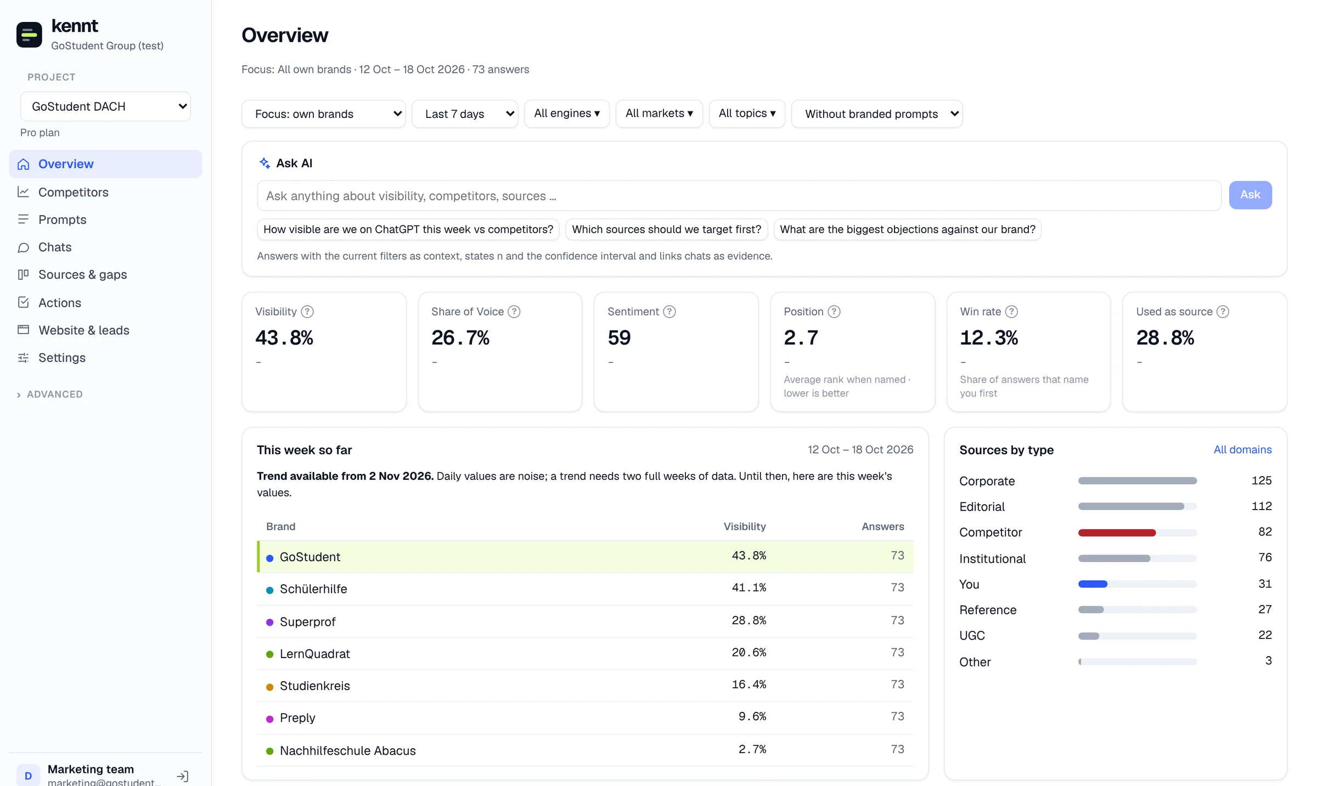Click the Actions checkmark icon
This screenshot has height=786, width=1317.
(23, 302)
